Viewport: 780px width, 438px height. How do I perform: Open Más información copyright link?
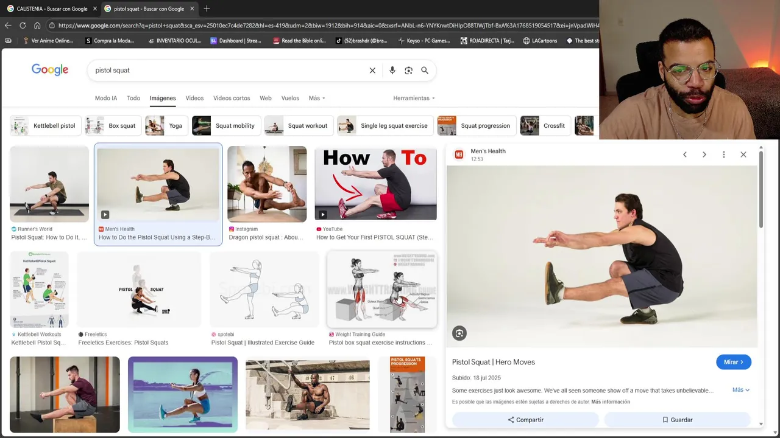tap(611, 402)
